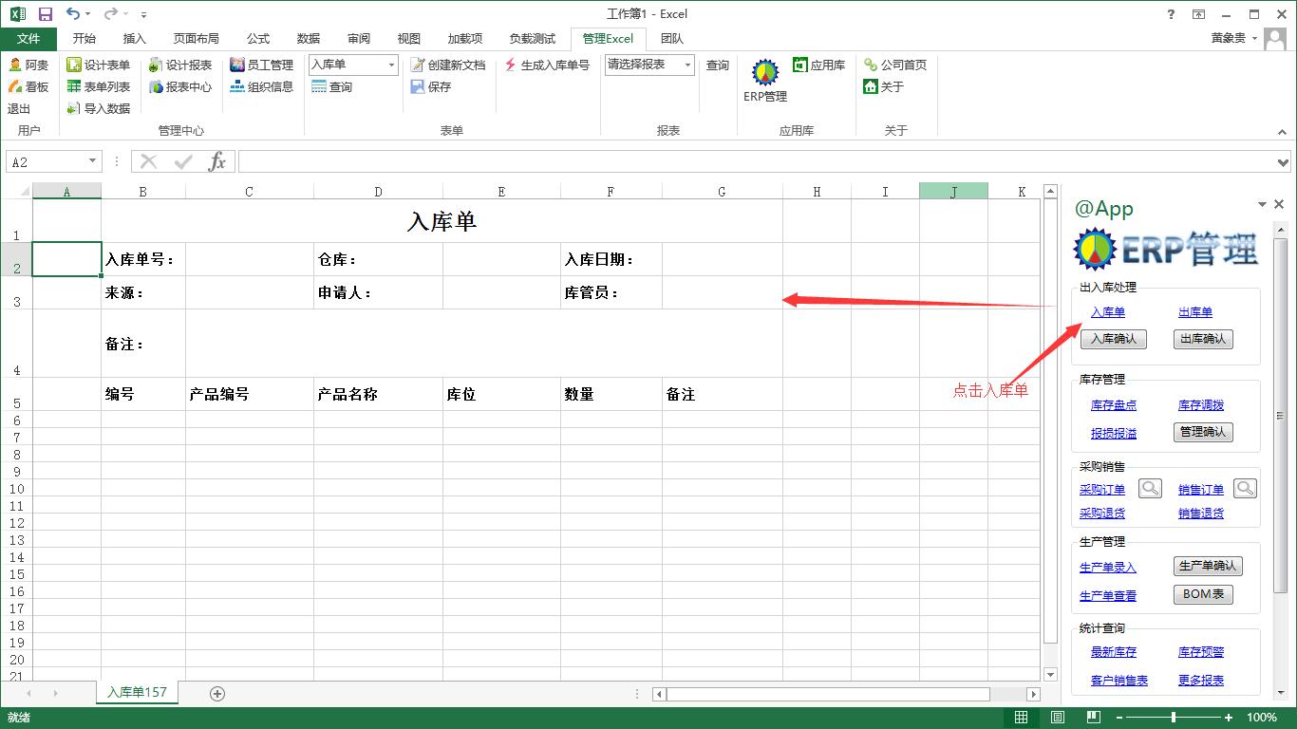Viewport: 1297px width, 729px height.
Task: Open the 文件 file tab
Action: pos(28,39)
